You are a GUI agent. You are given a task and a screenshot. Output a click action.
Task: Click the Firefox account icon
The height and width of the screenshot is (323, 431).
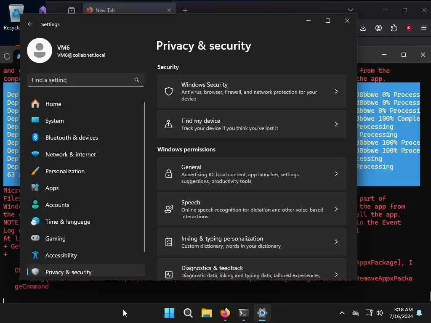tap(378, 28)
